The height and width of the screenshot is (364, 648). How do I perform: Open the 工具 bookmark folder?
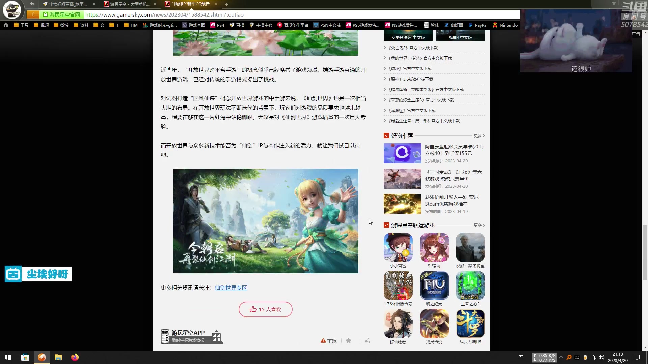click(x=21, y=25)
